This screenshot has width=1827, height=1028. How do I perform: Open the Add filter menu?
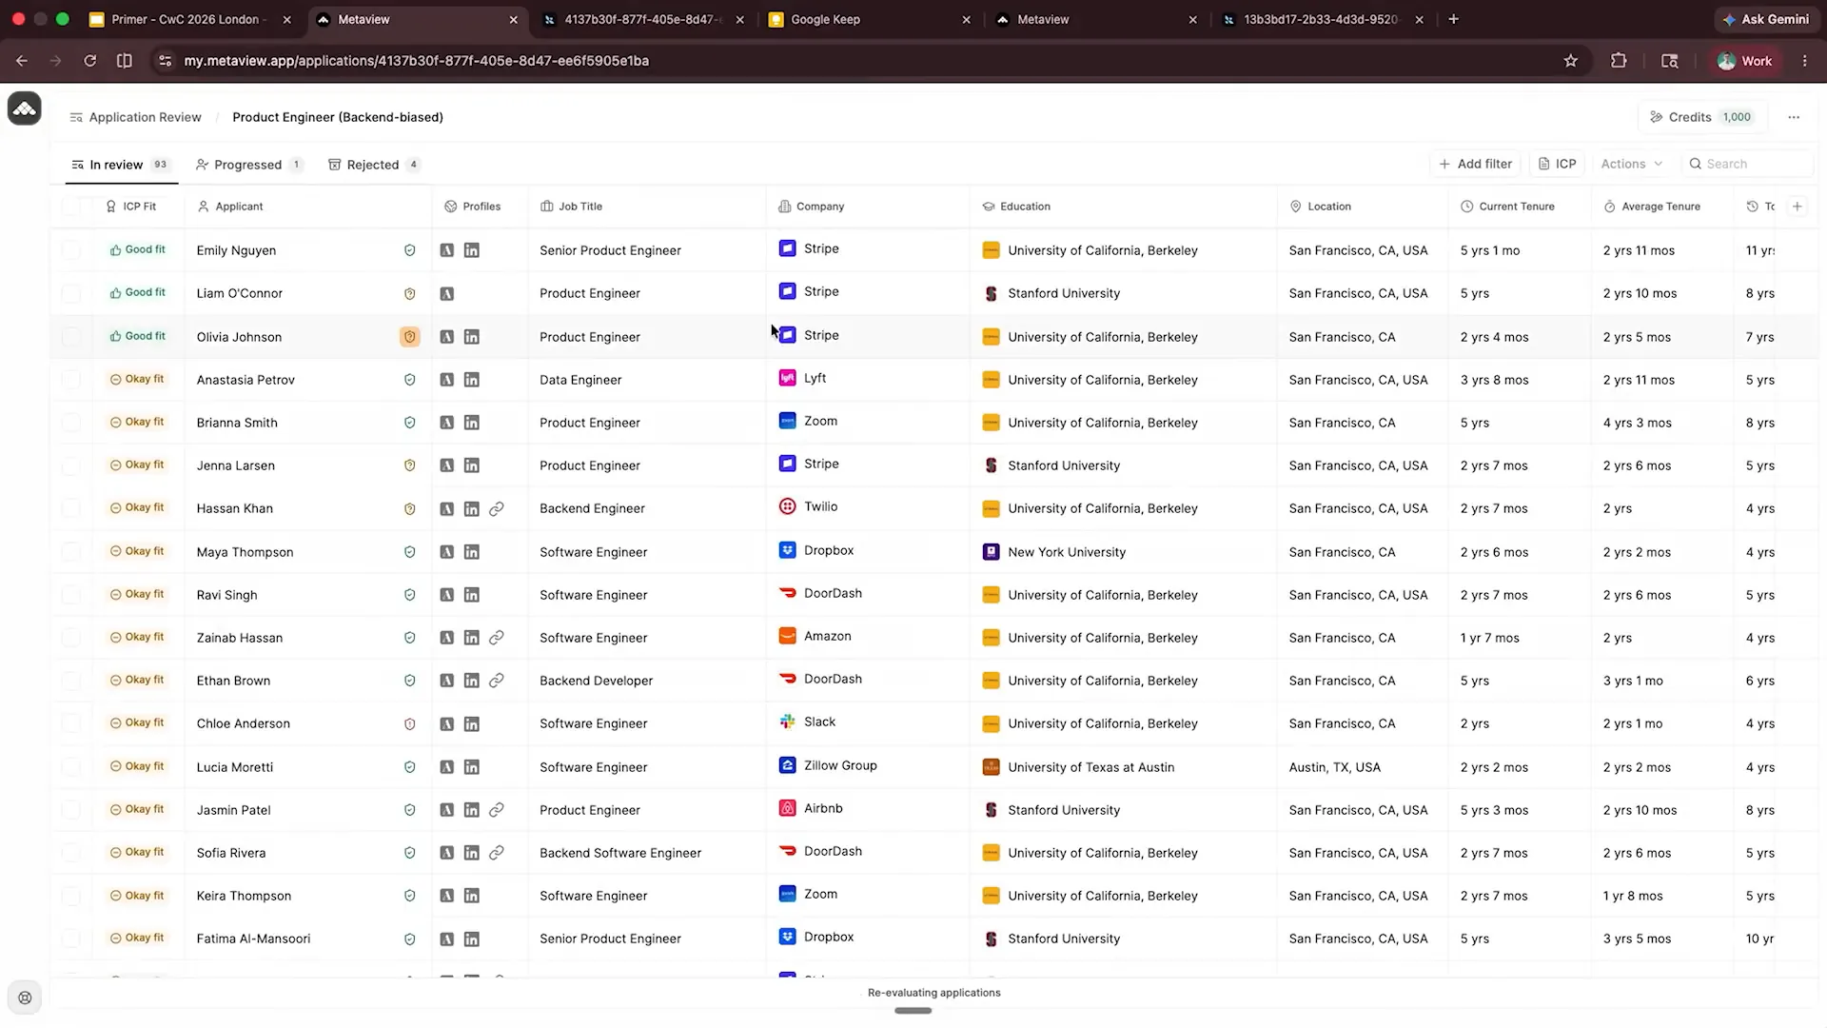[x=1475, y=164]
